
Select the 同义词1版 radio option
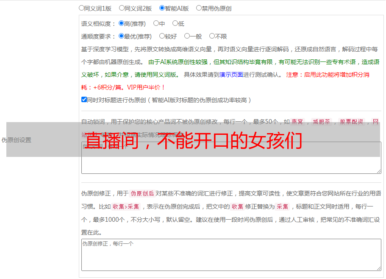[81, 8]
